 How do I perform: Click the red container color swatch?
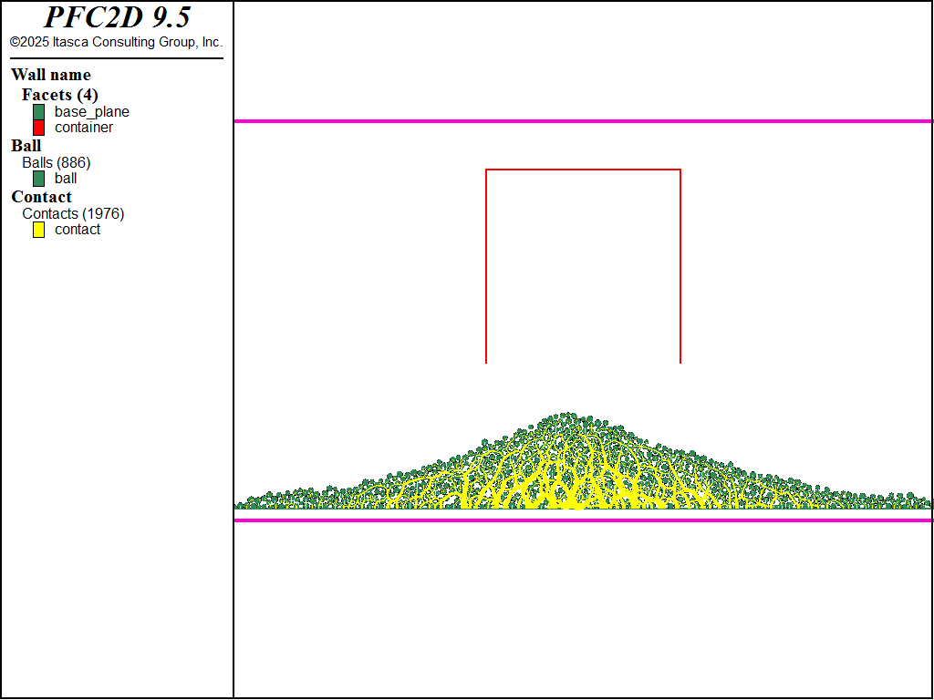(38, 128)
